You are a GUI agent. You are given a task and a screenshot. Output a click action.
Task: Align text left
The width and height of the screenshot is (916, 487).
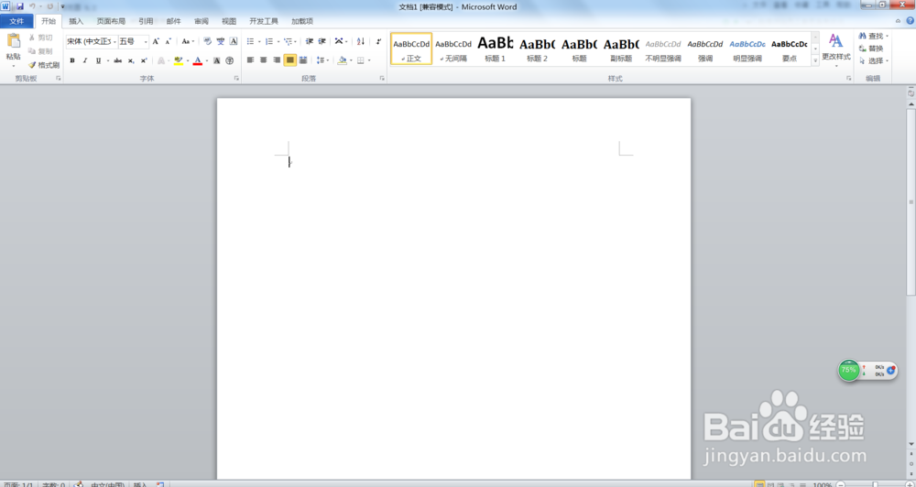[251, 60]
